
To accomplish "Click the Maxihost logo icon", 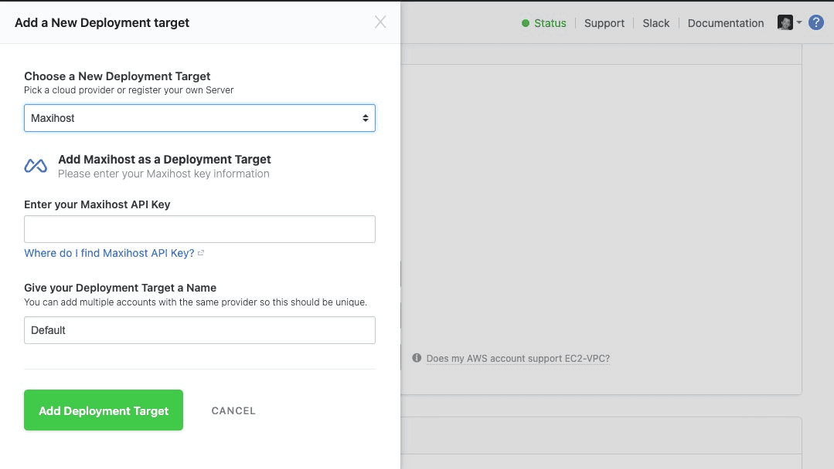I will (x=36, y=166).
